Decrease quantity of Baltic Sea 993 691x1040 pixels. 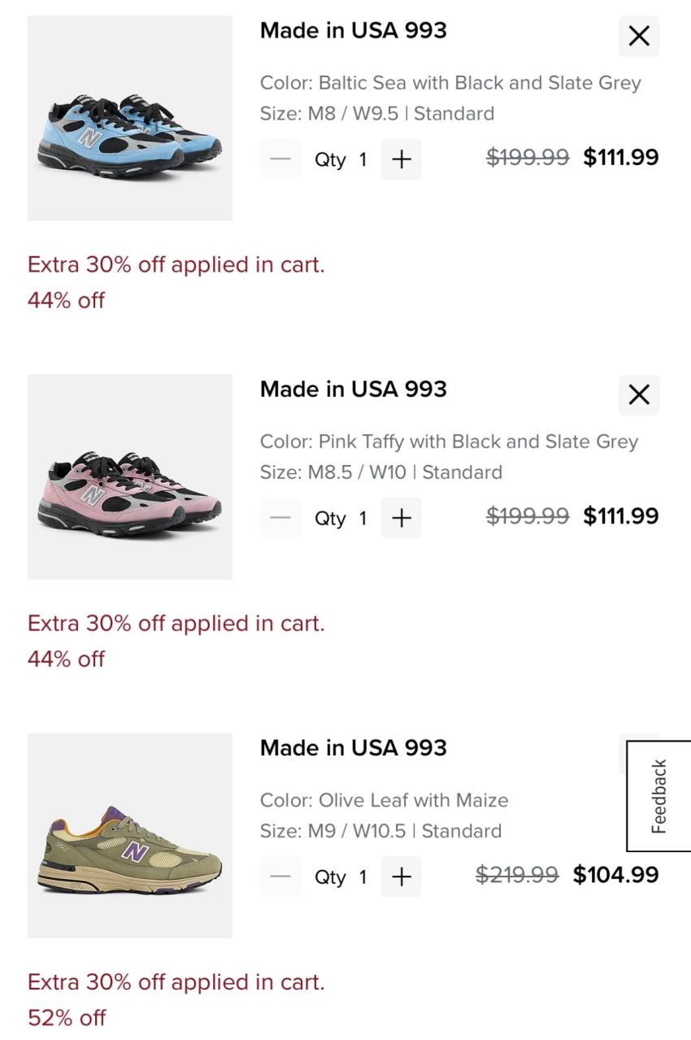(280, 159)
